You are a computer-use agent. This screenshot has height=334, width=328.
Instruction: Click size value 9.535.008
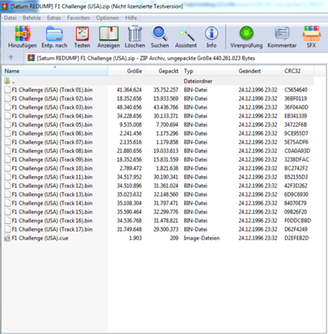tap(131, 125)
